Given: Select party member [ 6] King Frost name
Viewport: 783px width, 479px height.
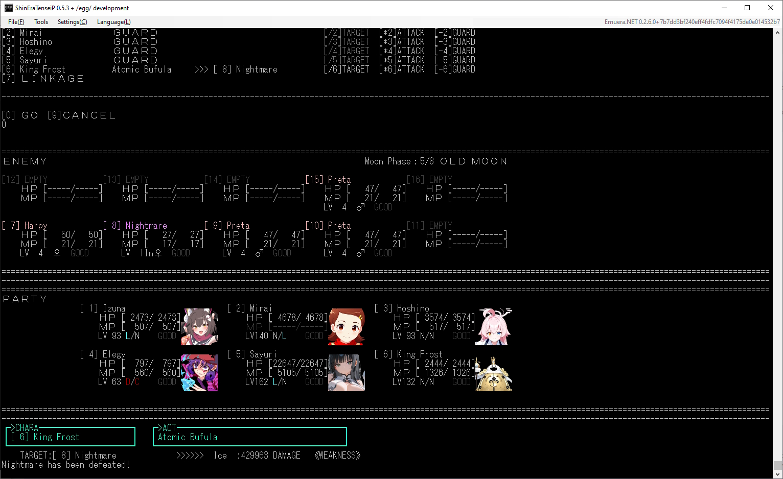Looking at the screenshot, I should [x=408, y=354].
